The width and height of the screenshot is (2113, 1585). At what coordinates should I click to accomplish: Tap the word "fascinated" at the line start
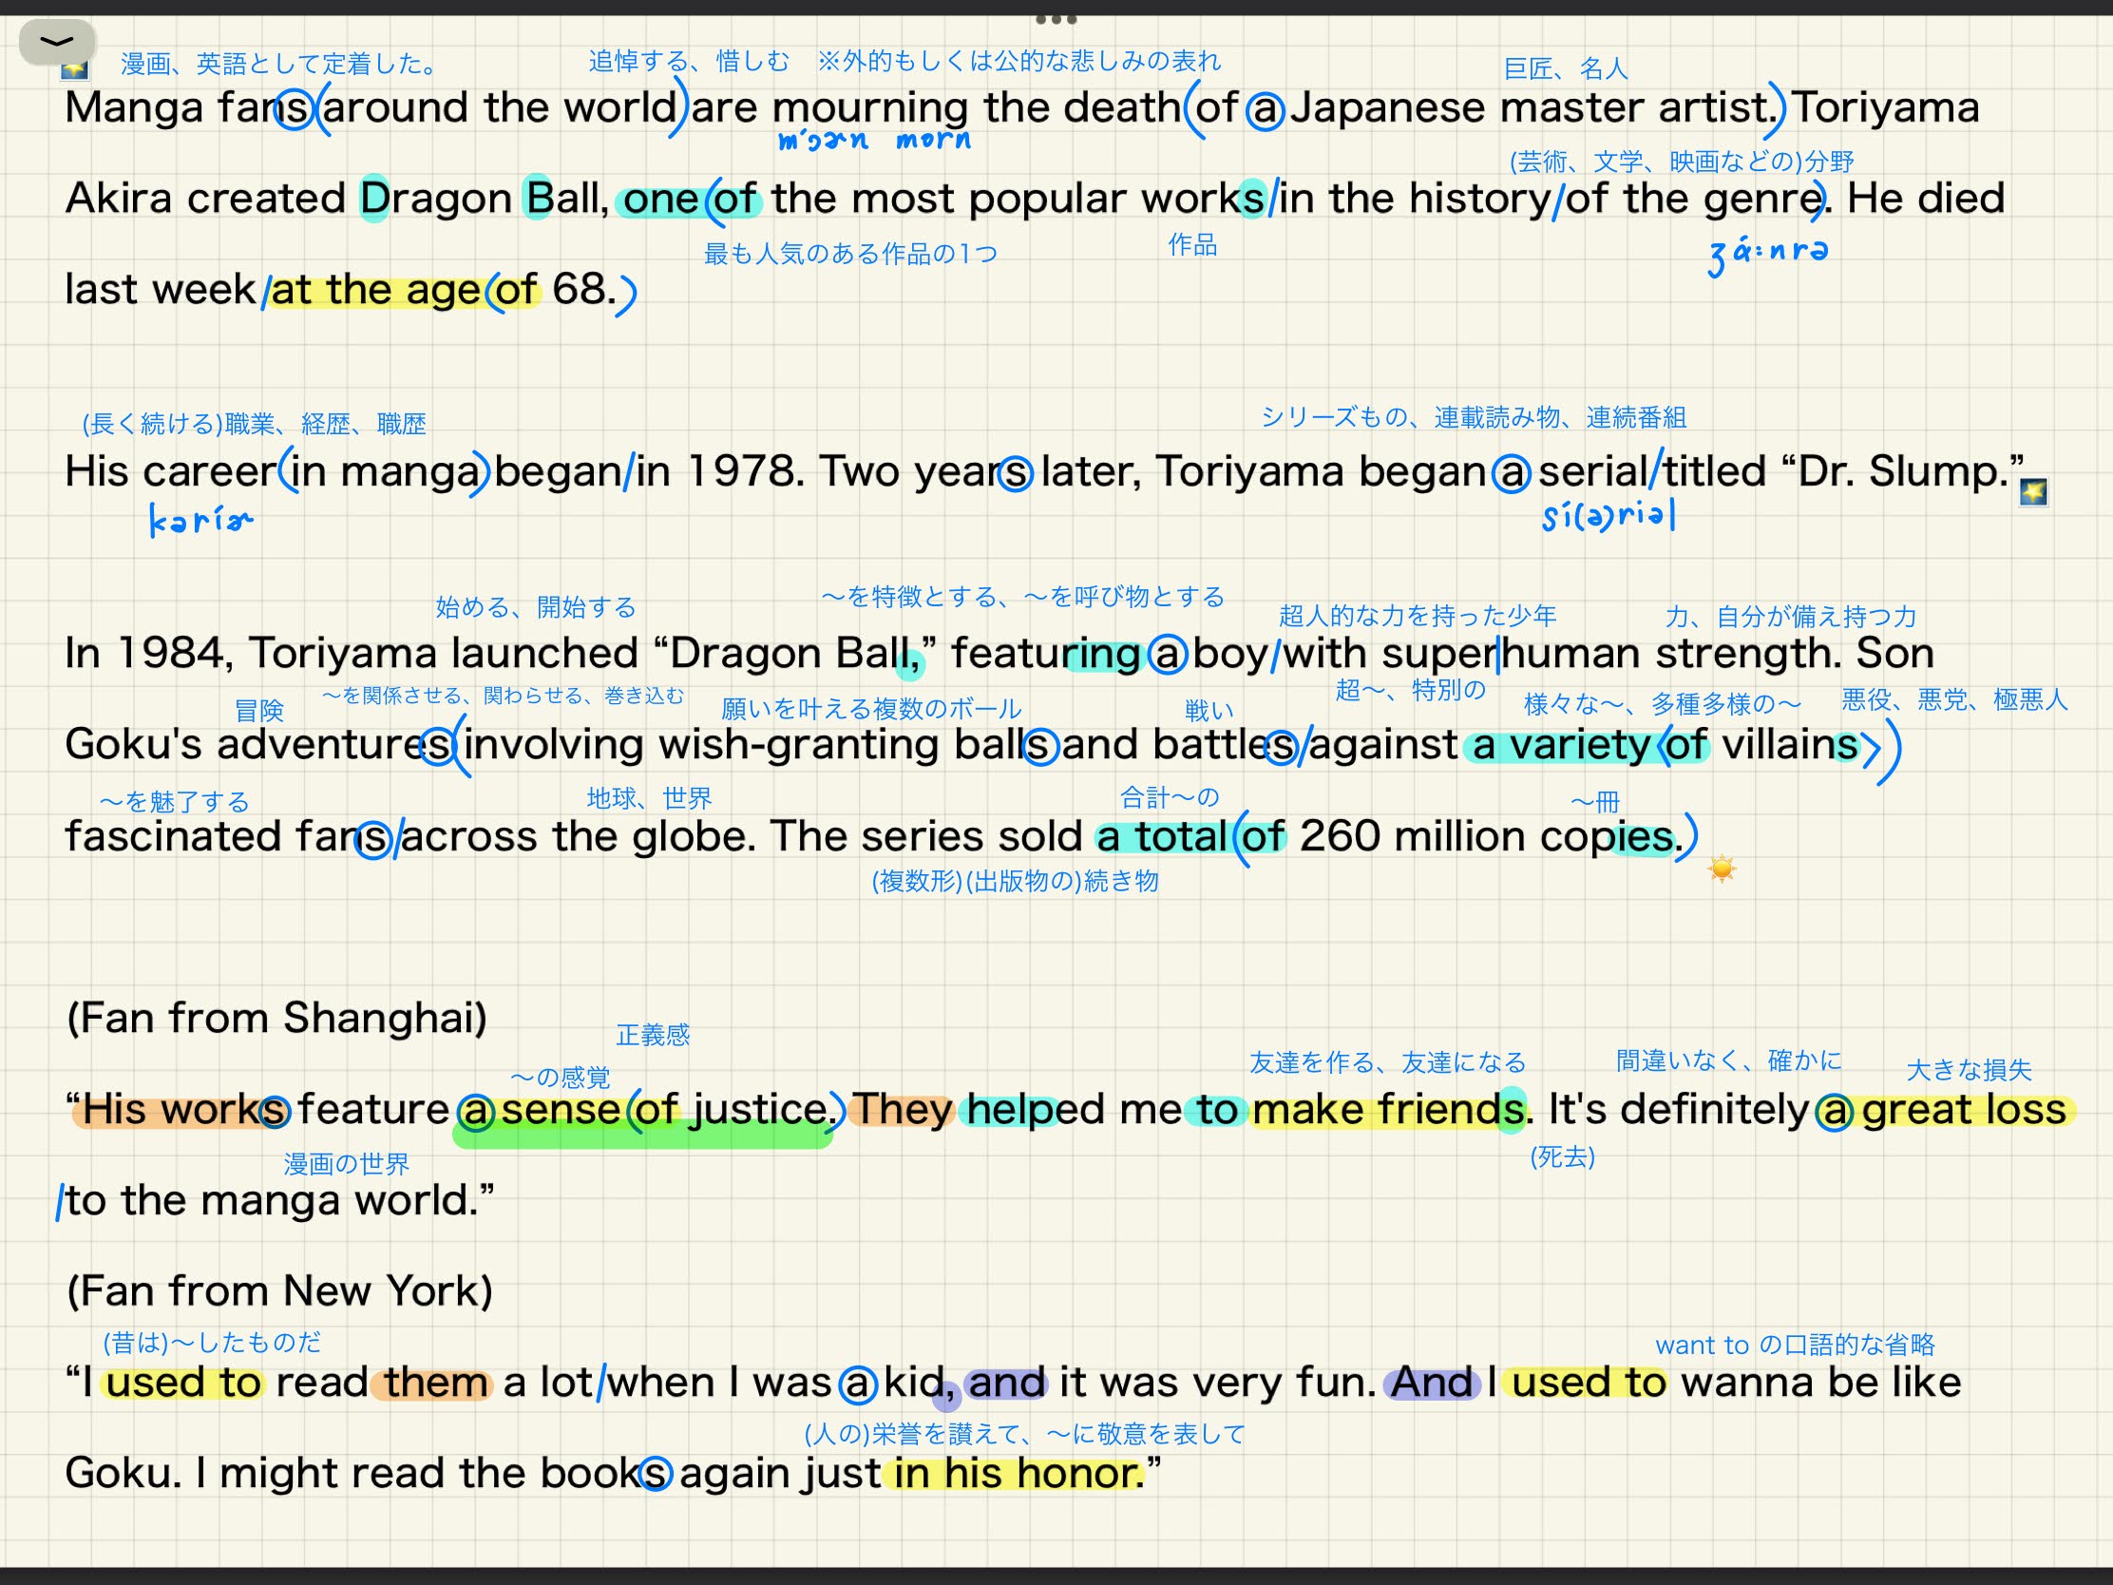[x=172, y=836]
